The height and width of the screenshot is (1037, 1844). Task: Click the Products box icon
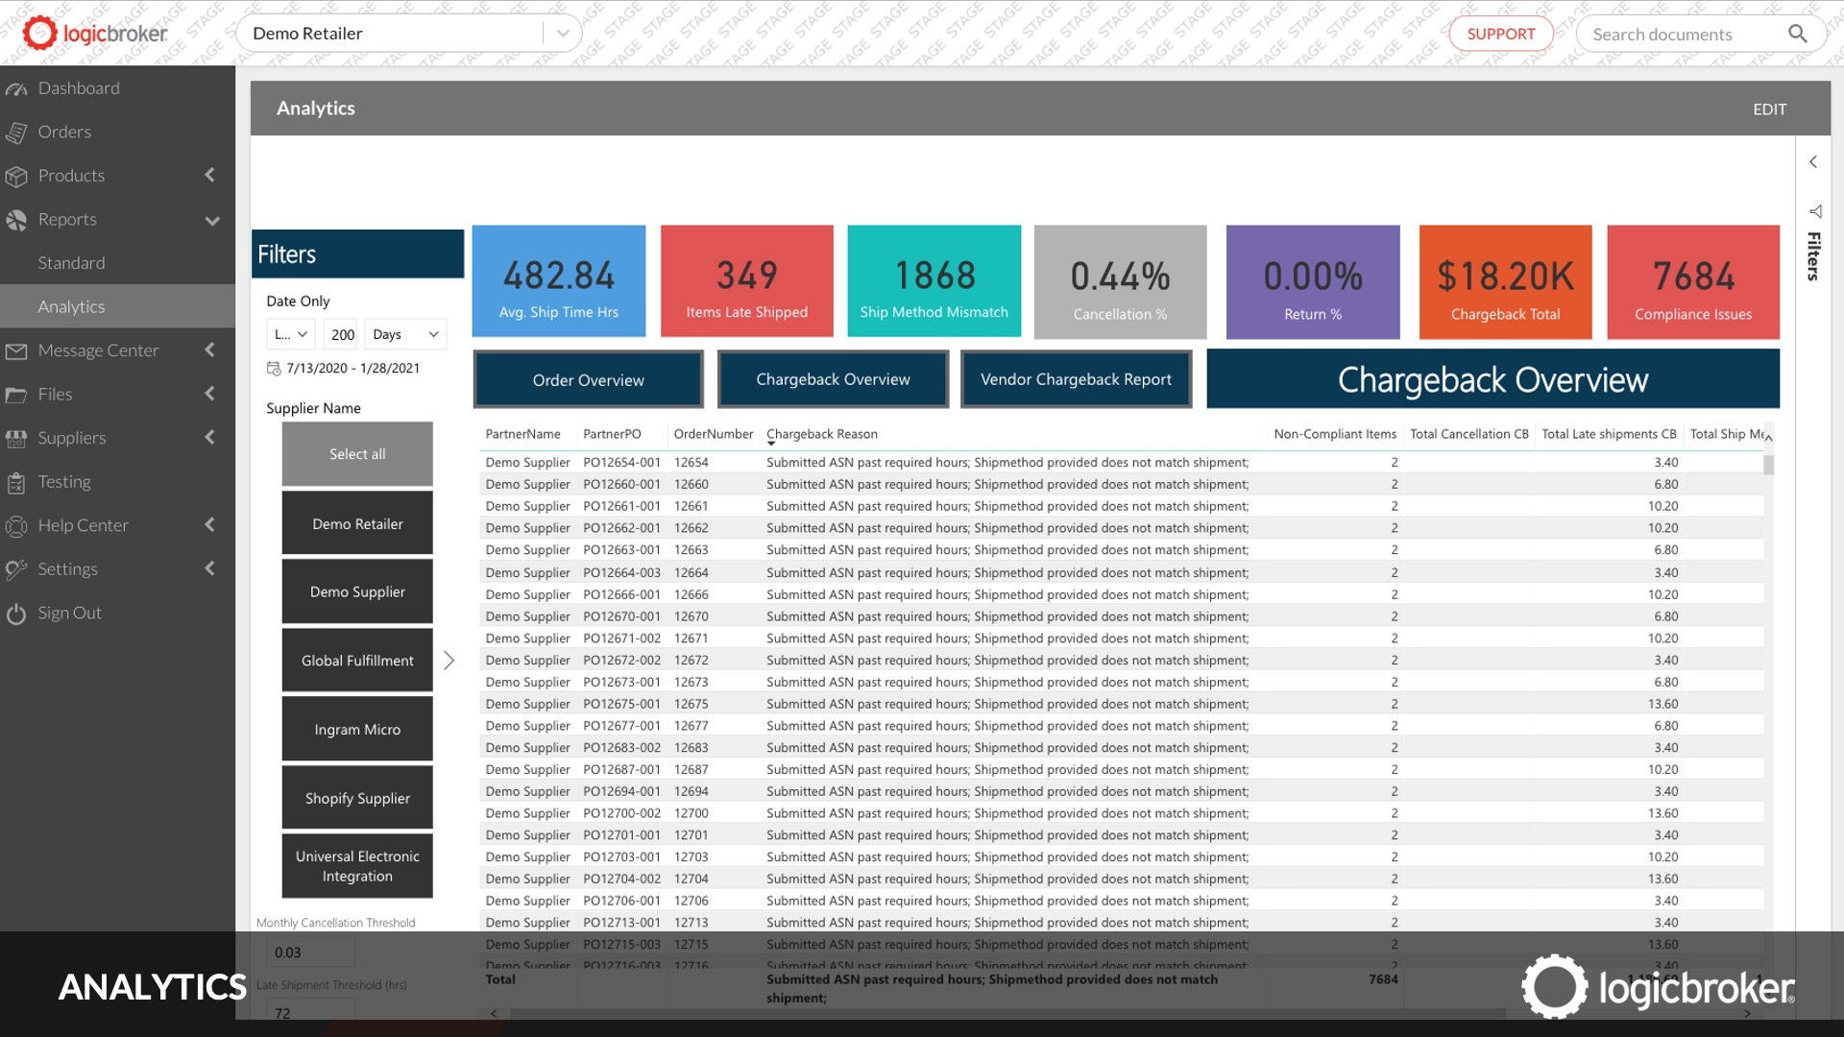(16, 177)
